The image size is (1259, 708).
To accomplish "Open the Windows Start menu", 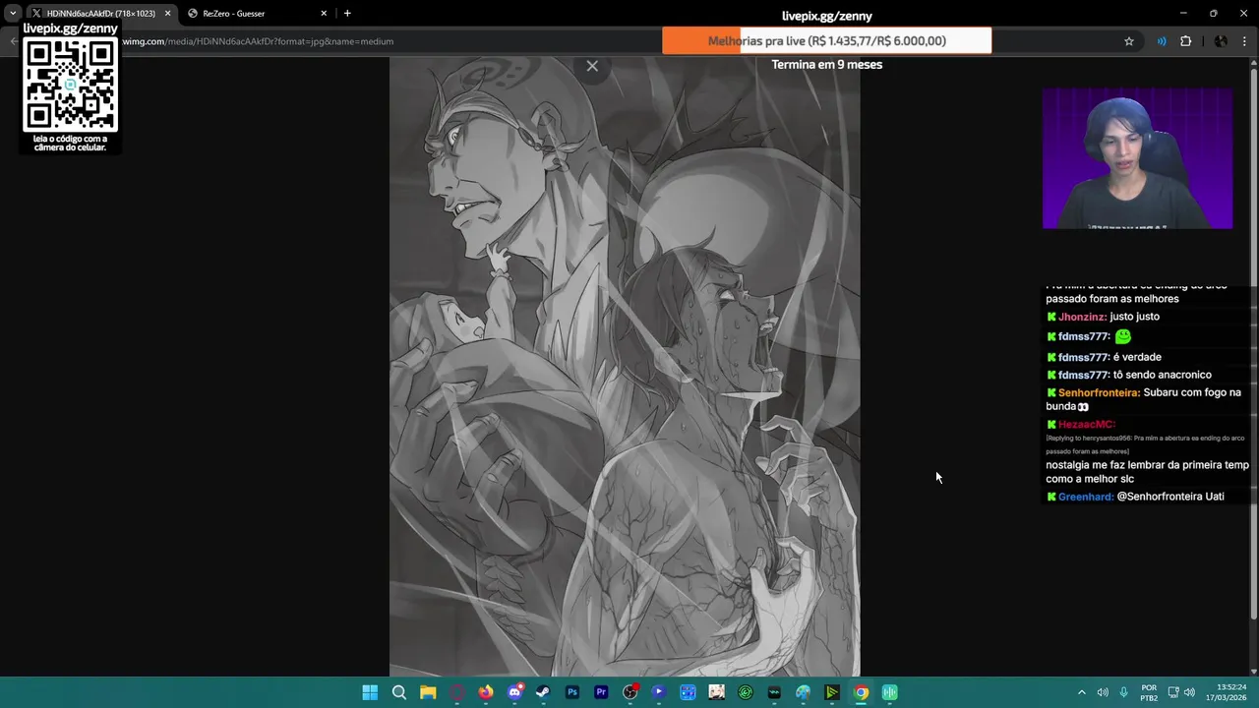I will click(370, 692).
